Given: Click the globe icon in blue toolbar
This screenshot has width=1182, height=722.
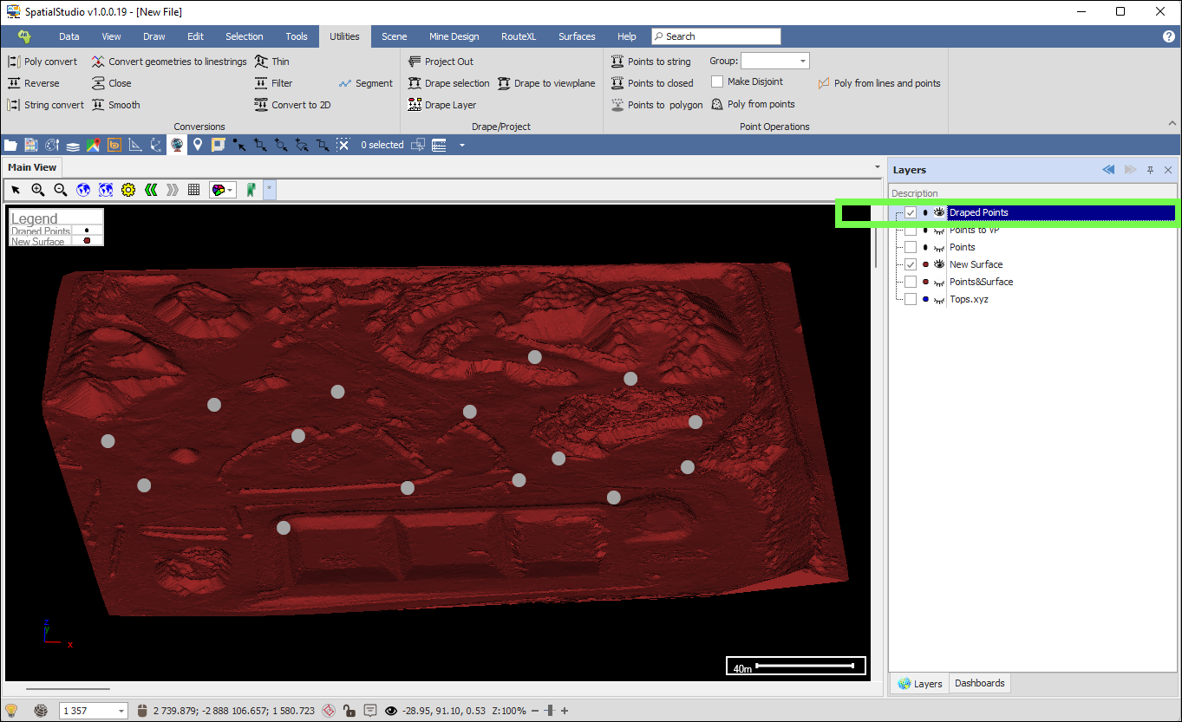Looking at the screenshot, I should point(177,145).
